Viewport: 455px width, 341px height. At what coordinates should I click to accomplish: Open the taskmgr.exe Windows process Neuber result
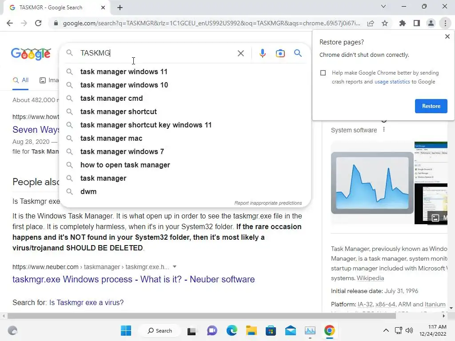tap(133, 279)
